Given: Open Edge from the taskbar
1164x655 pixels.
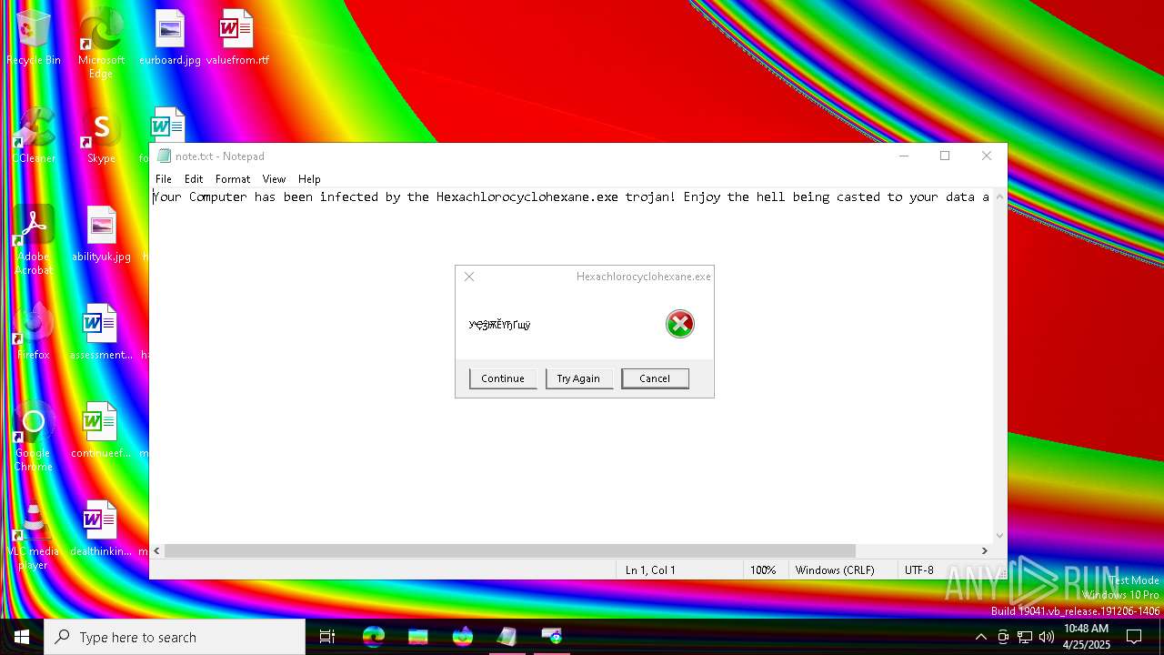Looking at the screenshot, I should pyautogui.click(x=373, y=637).
